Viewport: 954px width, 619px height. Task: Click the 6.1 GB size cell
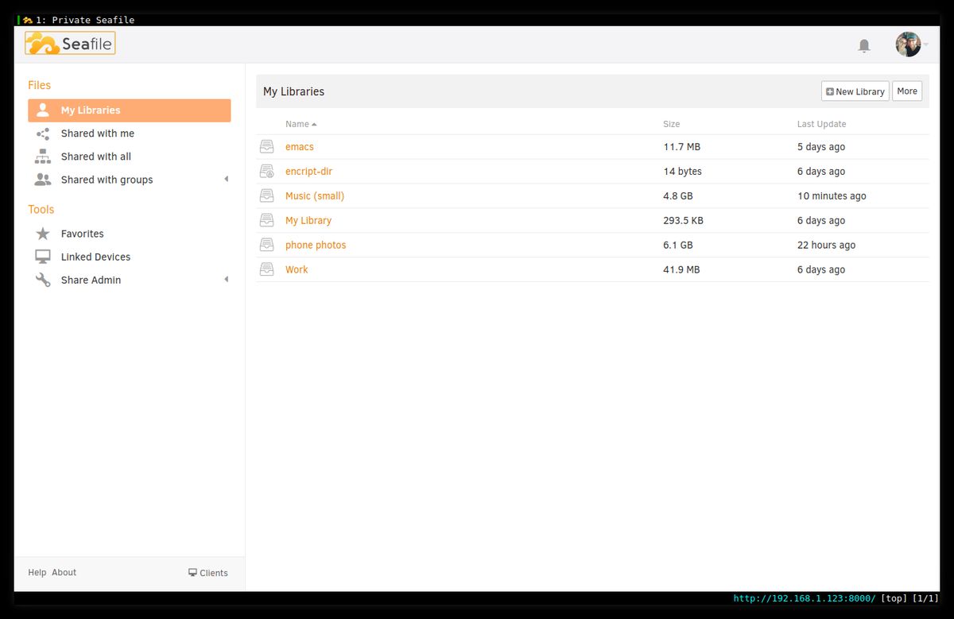(678, 246)
